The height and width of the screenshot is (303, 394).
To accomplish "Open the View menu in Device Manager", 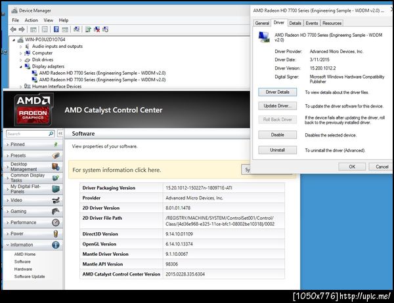I will coord(48,20).
